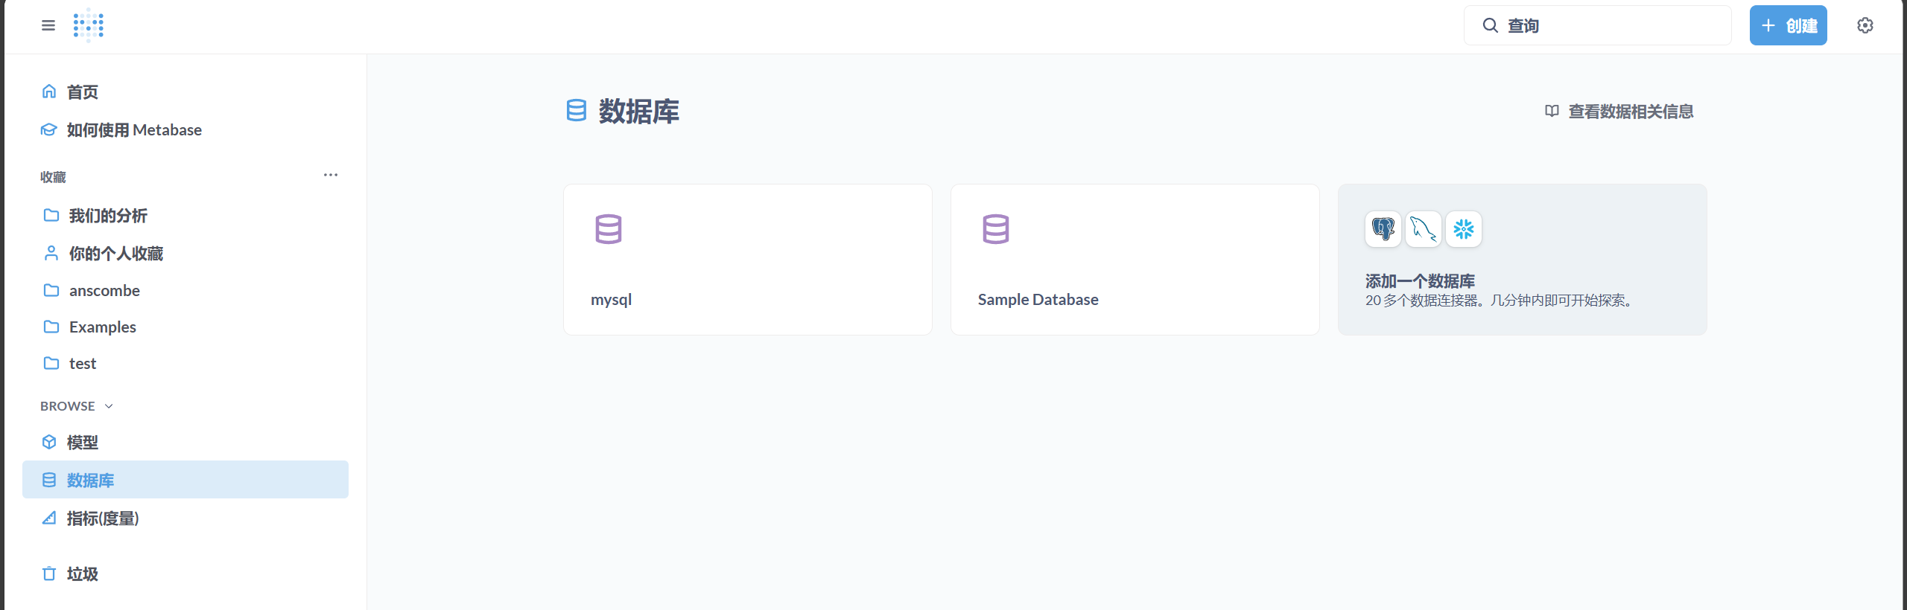Screen dimensions: 1907x610
Task: Click the Metabase logo
Action: click(89, 26)
